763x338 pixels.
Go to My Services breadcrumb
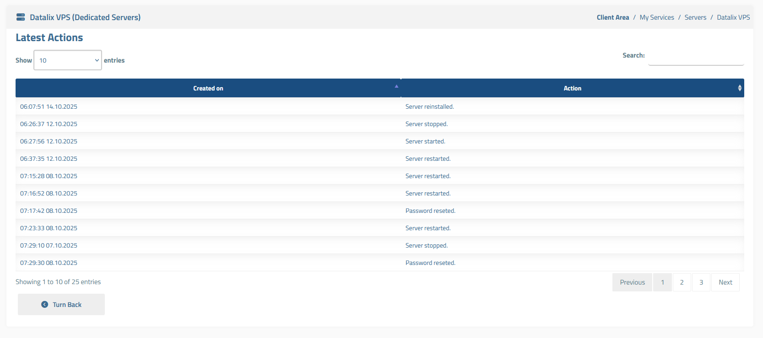(x=656, y=17)
